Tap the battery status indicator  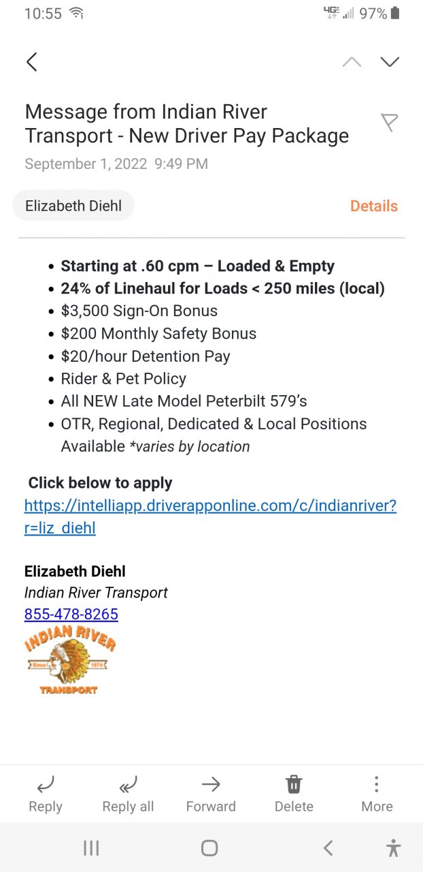tap(395, 13)
